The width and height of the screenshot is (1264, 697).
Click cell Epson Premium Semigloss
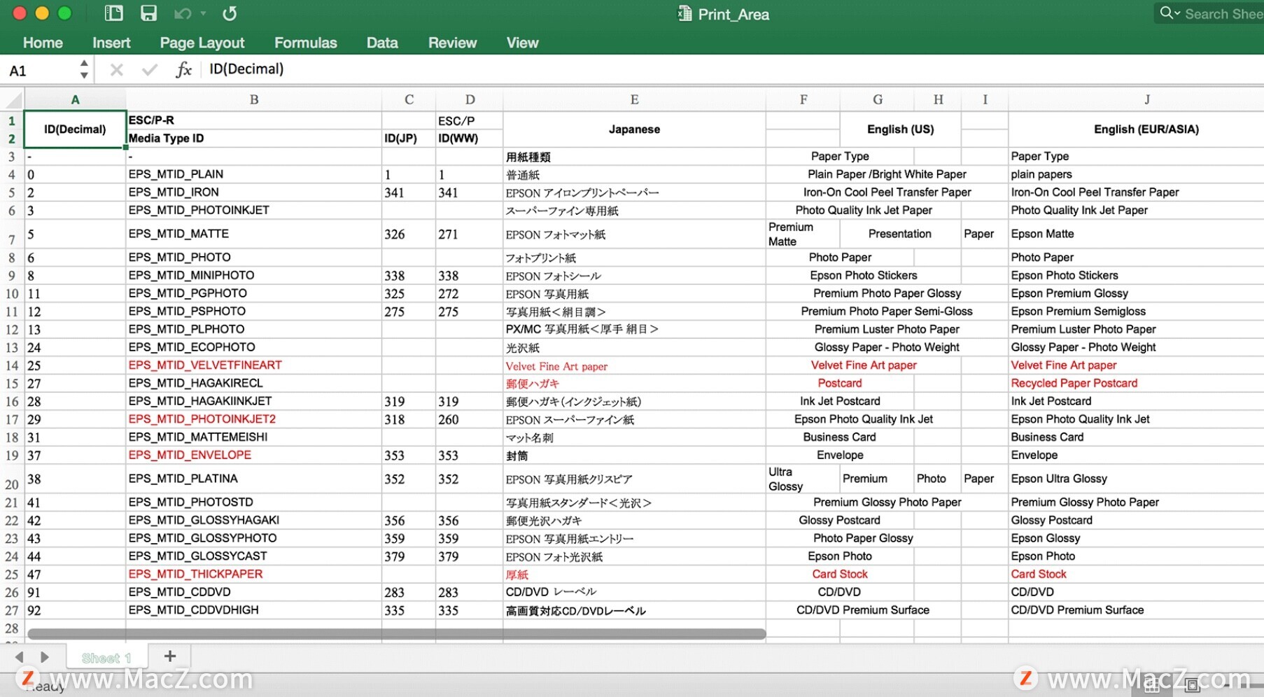click(x=1136, y=311)
